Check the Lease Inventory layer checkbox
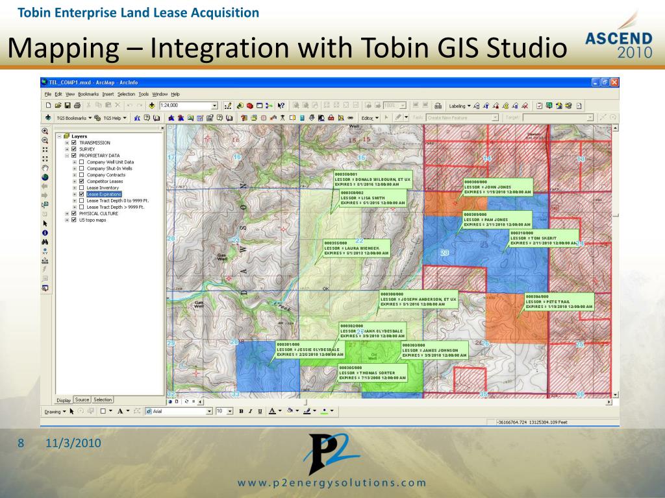 pyautogui.click(x=81, y=187)
